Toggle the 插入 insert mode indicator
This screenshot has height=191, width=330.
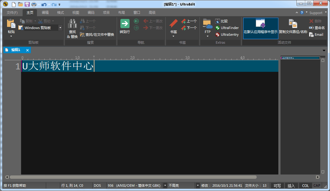point(291,185)
